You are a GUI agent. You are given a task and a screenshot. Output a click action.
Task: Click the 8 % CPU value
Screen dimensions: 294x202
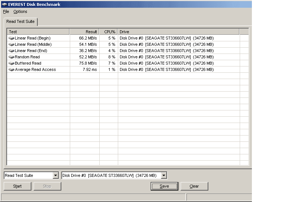(x=112, y=57)
